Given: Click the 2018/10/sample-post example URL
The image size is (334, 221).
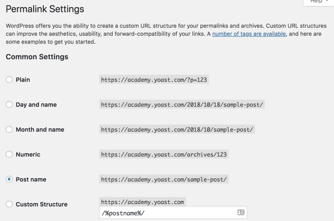Looking at the screenshot, I should click(x=177, y=129).
